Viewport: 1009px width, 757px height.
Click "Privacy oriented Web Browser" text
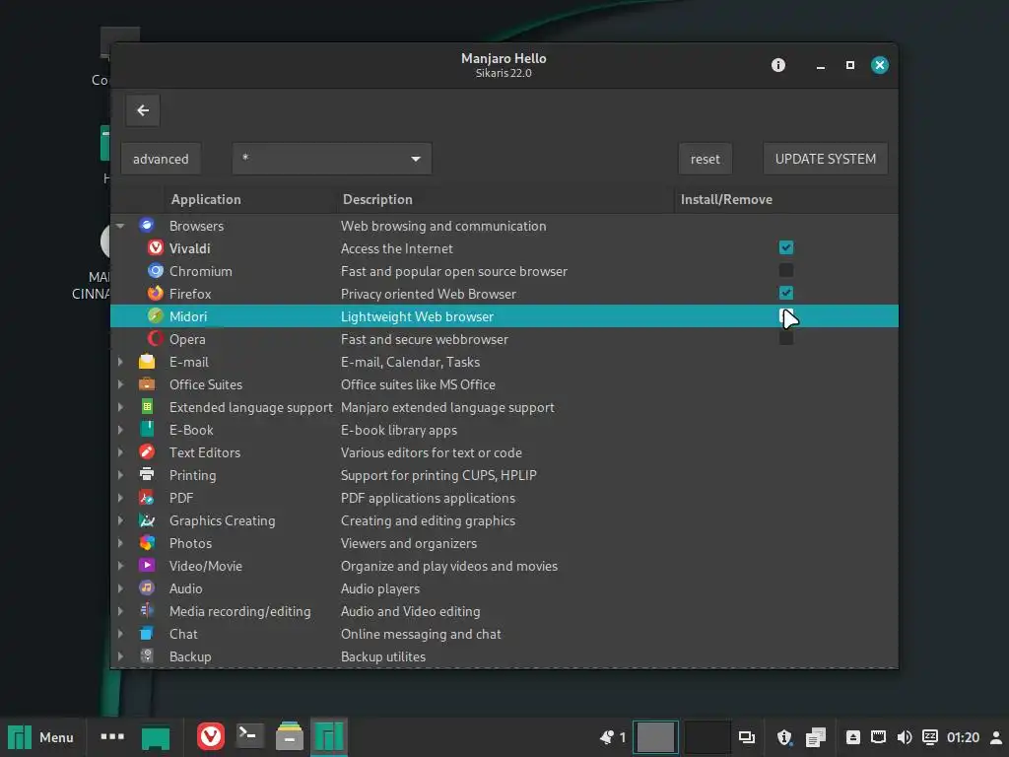pos(428,294)
